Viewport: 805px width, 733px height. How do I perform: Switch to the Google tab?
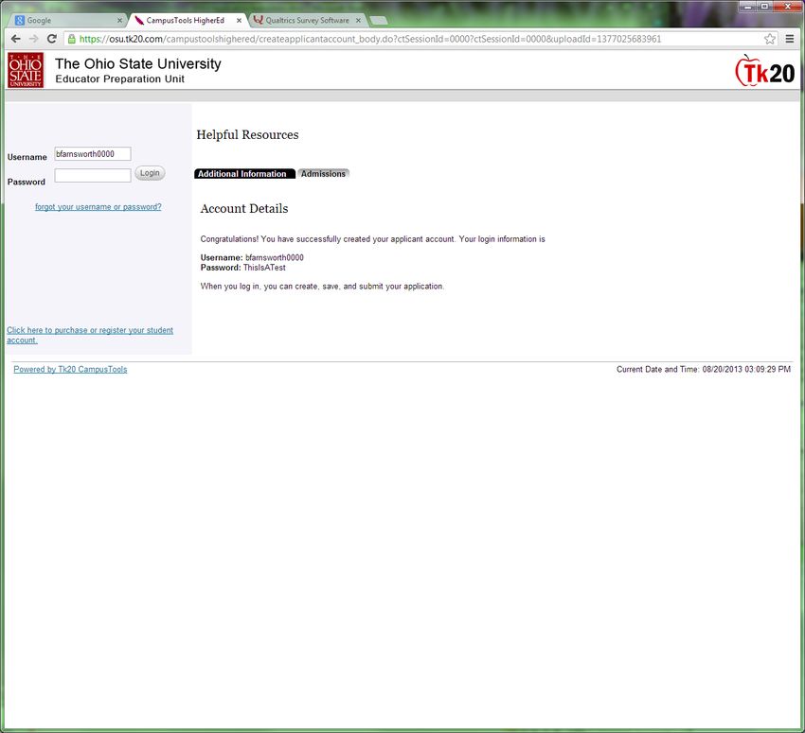[66, 21]
